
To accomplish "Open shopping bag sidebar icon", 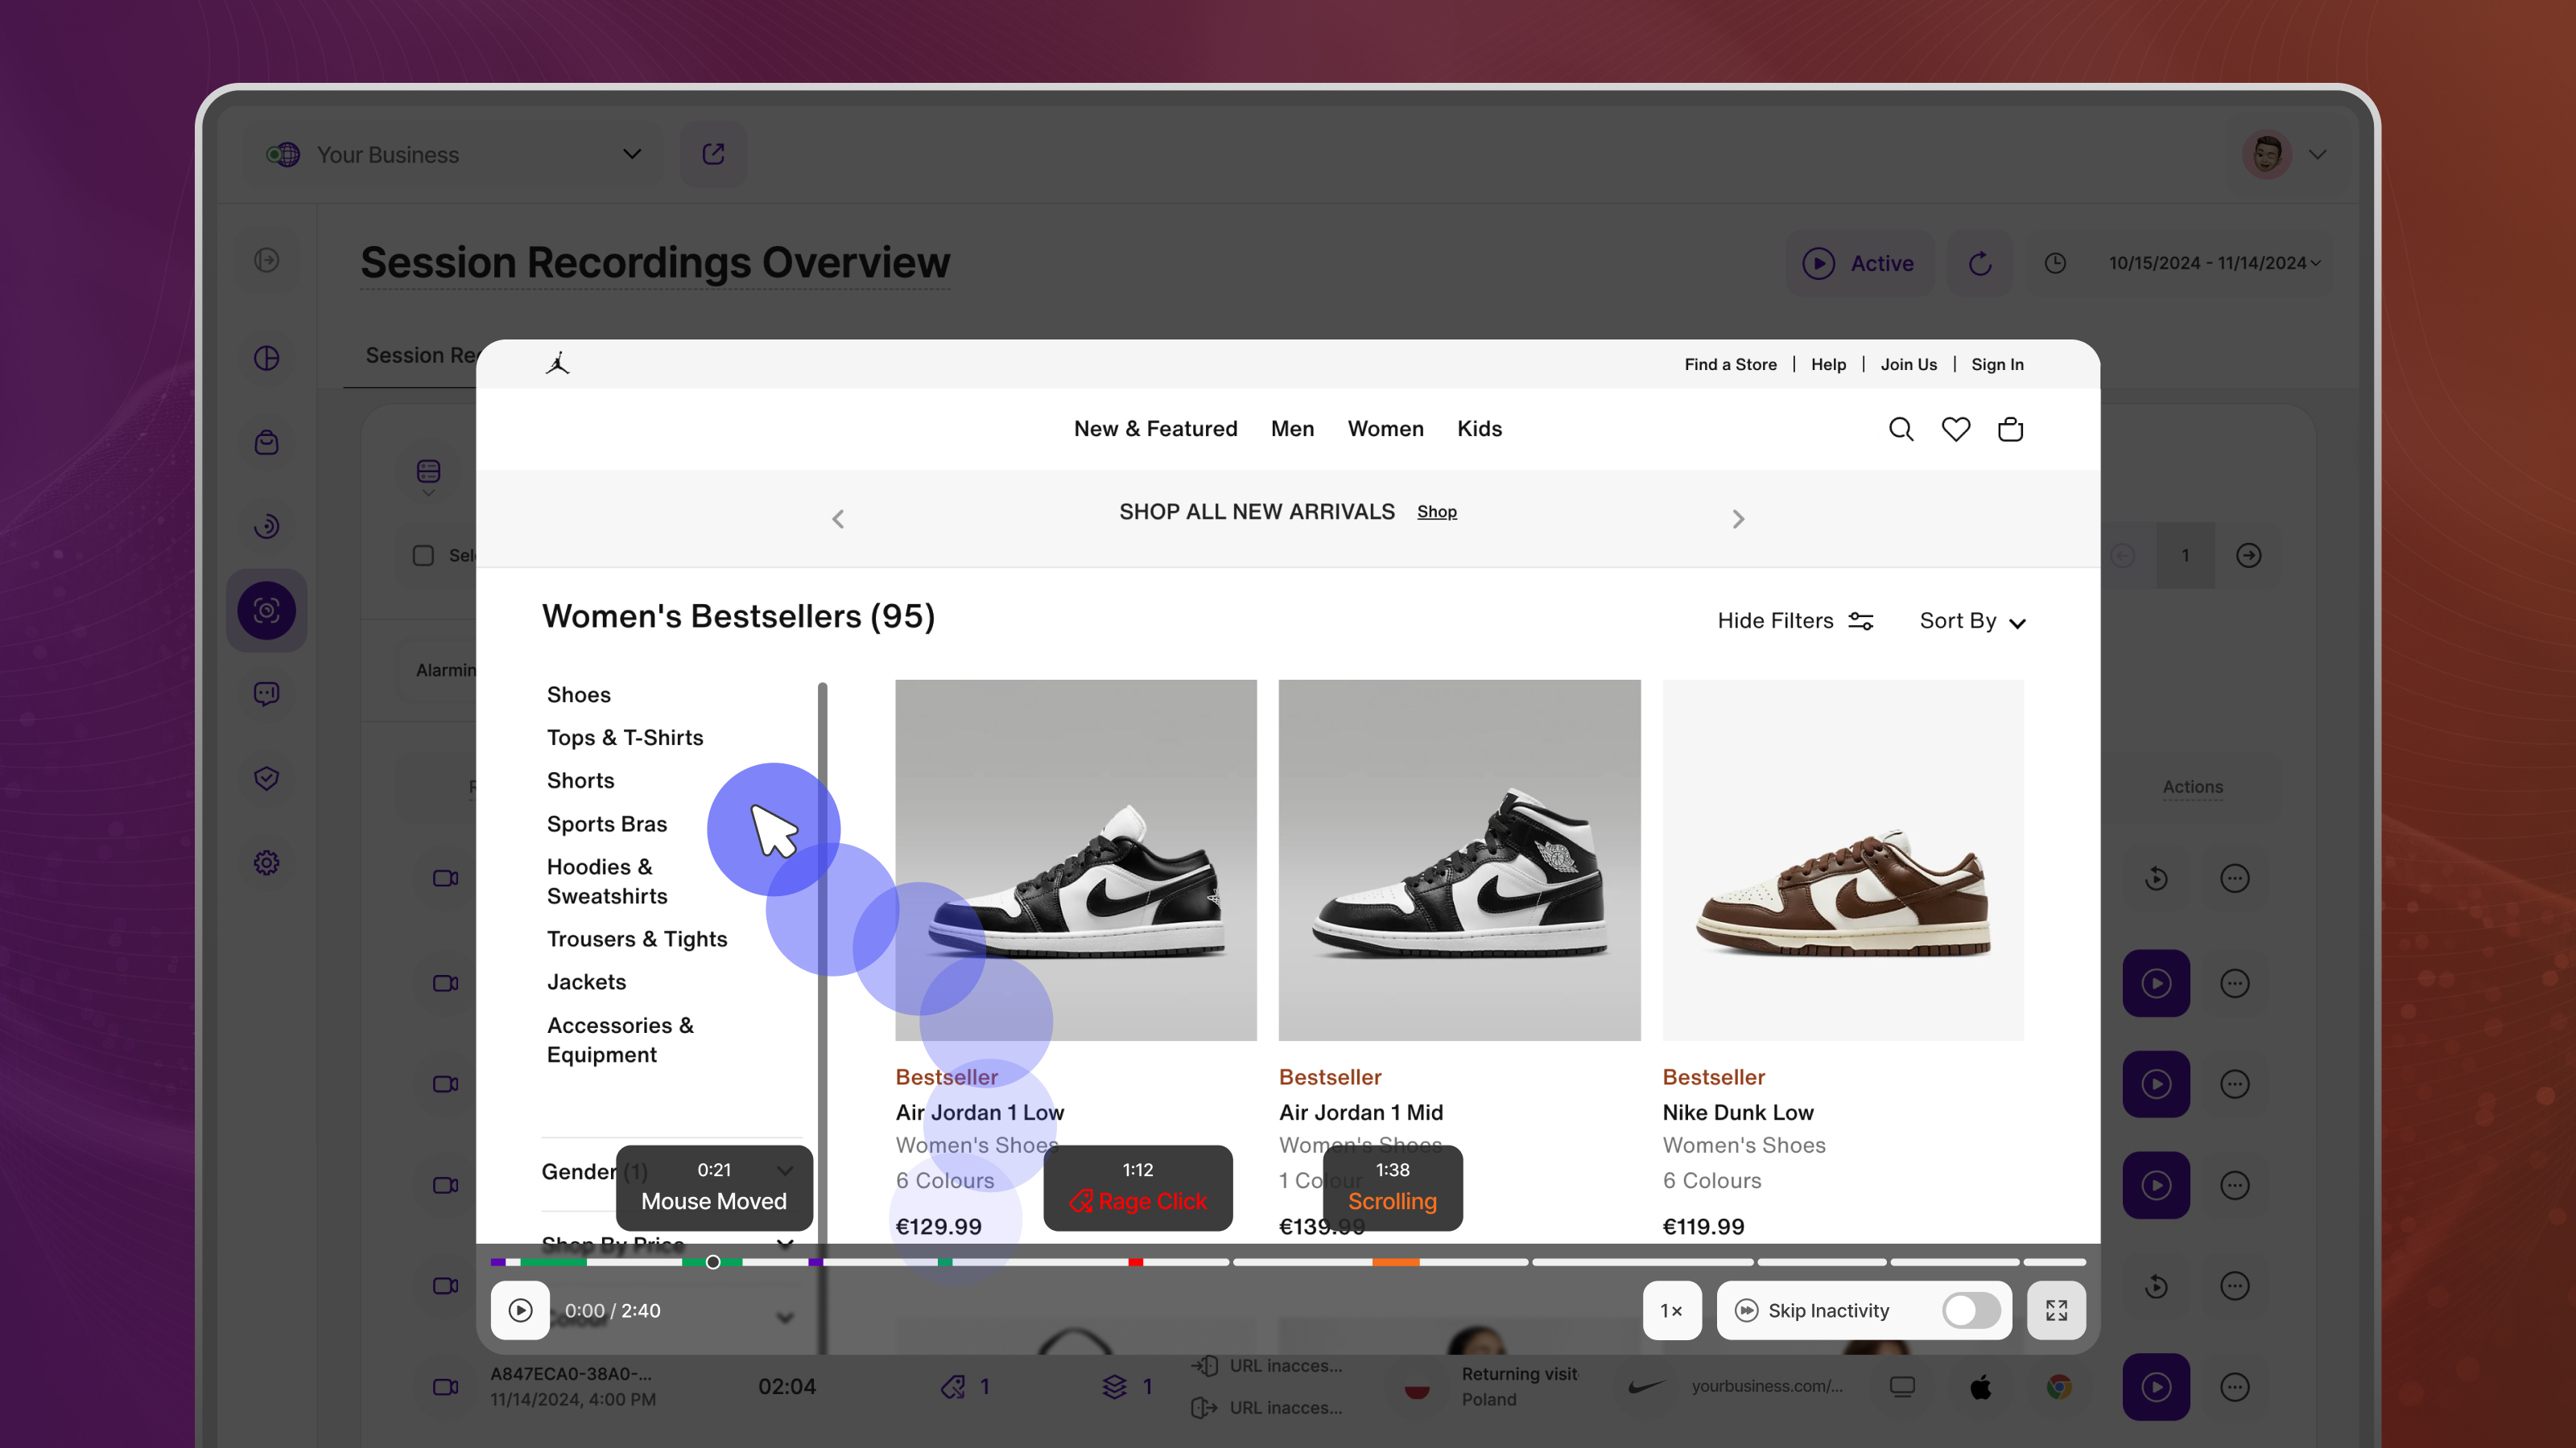I will 266,442.
